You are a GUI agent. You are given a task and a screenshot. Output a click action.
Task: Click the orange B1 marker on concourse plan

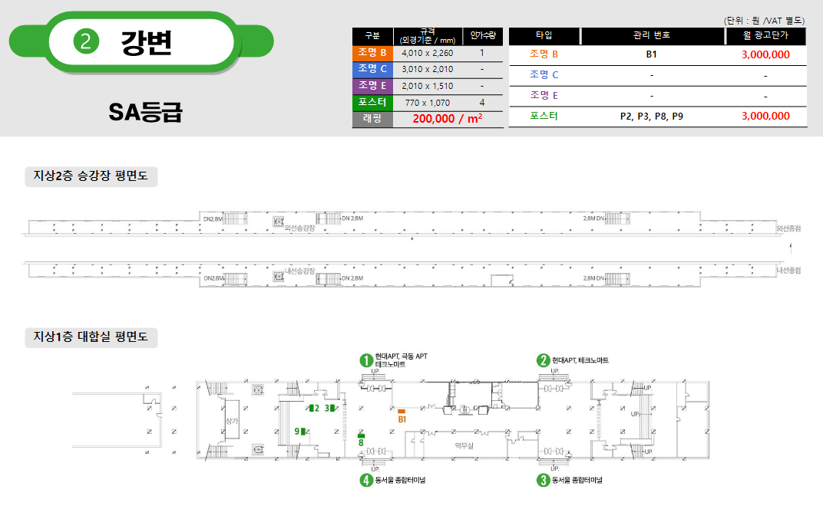pyautogui.click(x=402, y=416)
